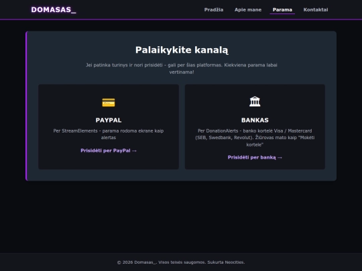Click the yellow credit card PayPal icon
Screen dimensions: 362x271
(109, 102)
